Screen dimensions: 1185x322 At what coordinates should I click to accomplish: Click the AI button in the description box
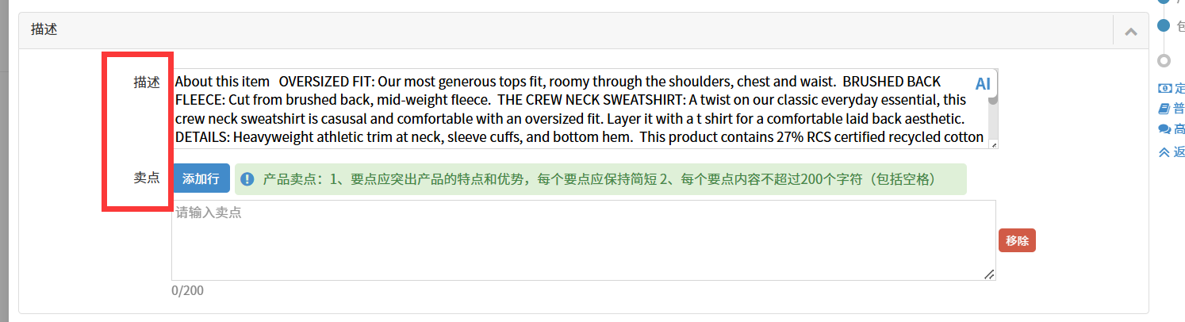click(983, 84)
